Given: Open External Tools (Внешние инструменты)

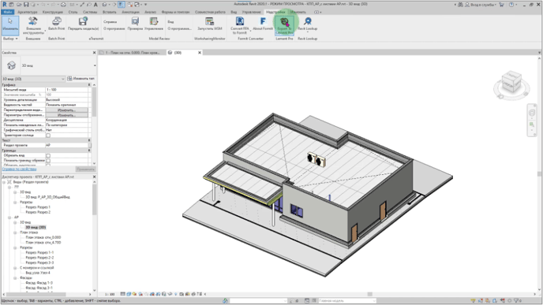Looking at the screenshot, I should (x=33, y=25).
